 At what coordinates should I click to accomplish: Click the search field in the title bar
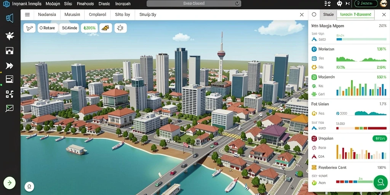click(194, 3)
